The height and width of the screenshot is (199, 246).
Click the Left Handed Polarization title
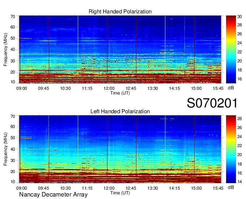(x=120, y=111)
